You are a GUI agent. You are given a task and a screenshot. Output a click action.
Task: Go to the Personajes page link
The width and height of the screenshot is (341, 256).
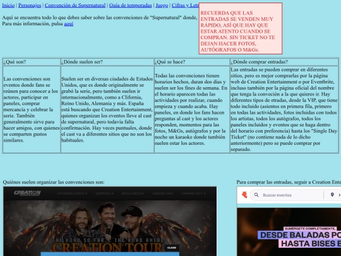tap(30, 5)
